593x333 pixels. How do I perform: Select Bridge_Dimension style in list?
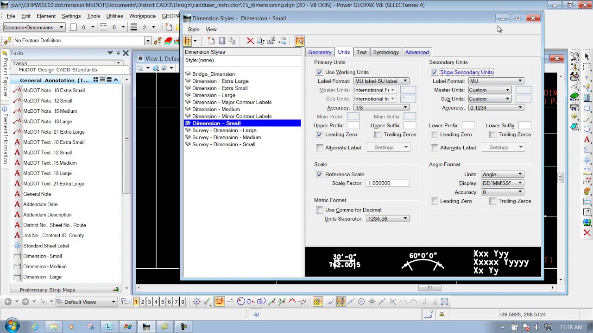pos(214,74)
